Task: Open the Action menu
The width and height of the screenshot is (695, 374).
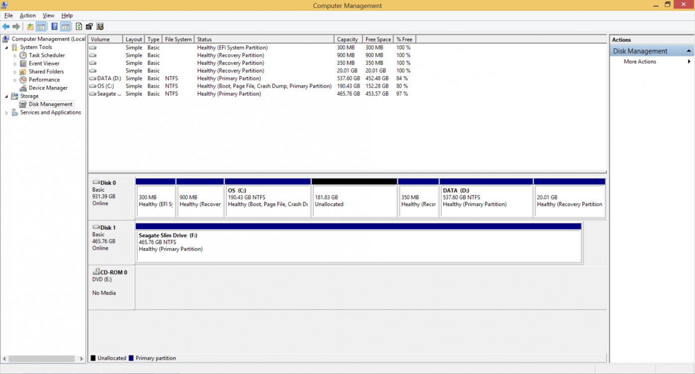Action: click(x=27, y=15)
